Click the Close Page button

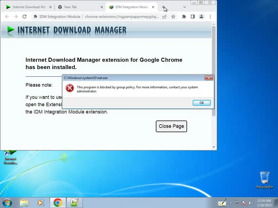click(x=171, y=126)
